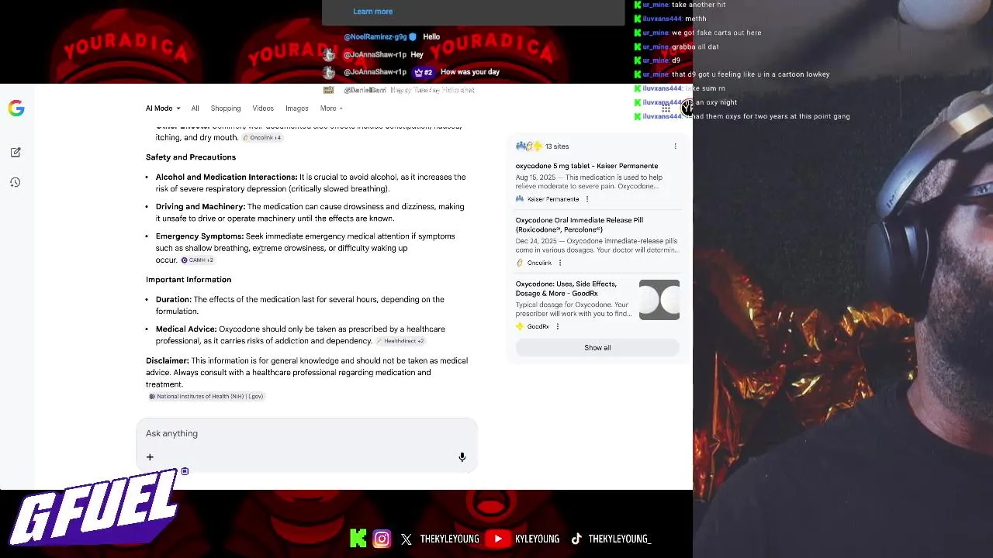This screenshot has height=558, width=993.
Task: Click the chat message 'take another hit'
Action: click(698, 5)
